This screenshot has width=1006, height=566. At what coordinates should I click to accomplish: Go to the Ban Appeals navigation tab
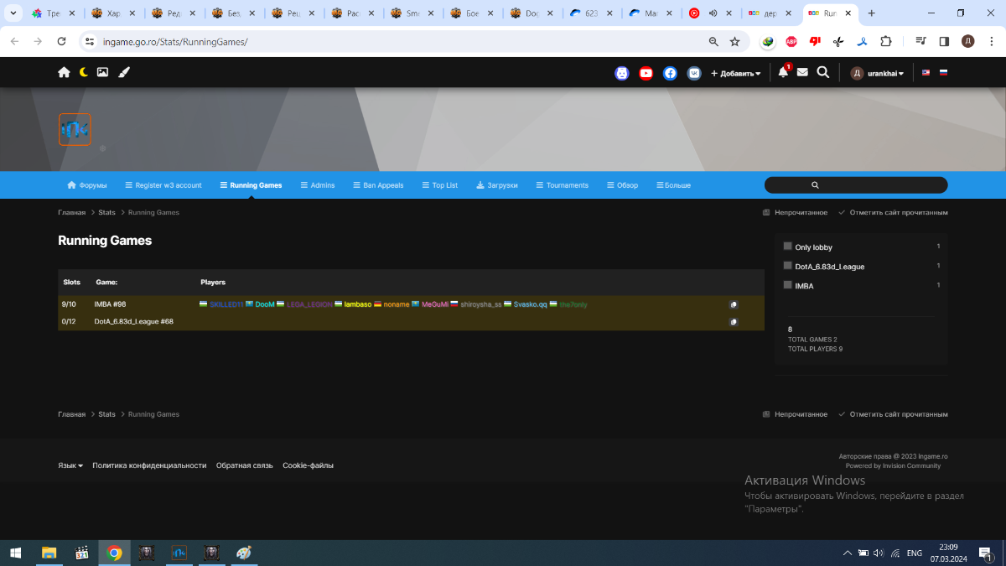378,185
